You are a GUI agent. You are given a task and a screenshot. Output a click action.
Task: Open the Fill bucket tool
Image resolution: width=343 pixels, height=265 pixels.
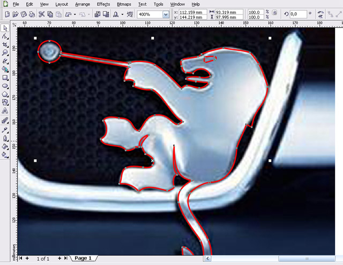click(x=5, y=146)
